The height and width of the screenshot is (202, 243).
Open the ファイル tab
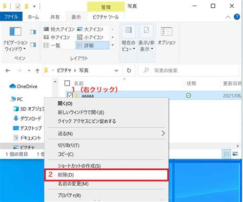11,17
